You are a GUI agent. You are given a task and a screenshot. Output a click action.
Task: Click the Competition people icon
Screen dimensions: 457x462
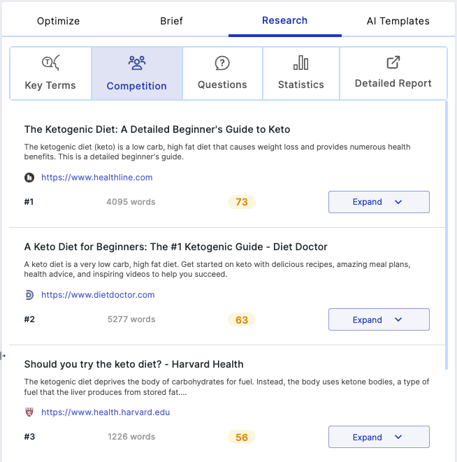(x=137, y=63)
